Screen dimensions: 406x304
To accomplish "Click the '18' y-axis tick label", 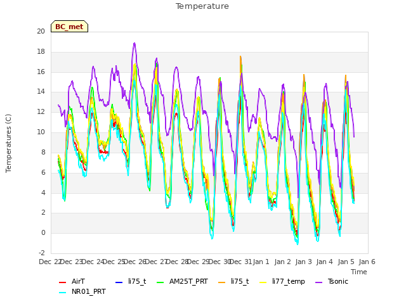I will tap(41, 51).
